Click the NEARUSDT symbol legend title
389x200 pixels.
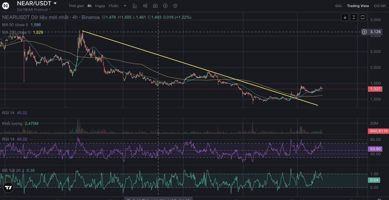[x=51, y=17]
